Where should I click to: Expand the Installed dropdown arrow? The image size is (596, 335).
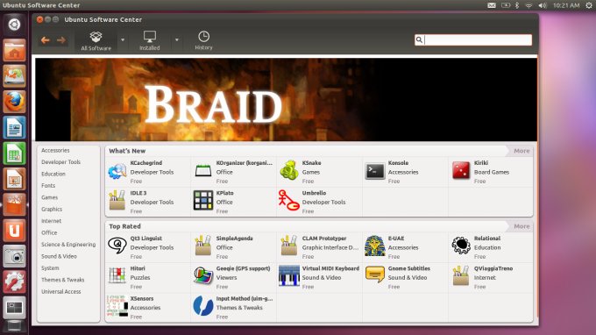[177, 40]
